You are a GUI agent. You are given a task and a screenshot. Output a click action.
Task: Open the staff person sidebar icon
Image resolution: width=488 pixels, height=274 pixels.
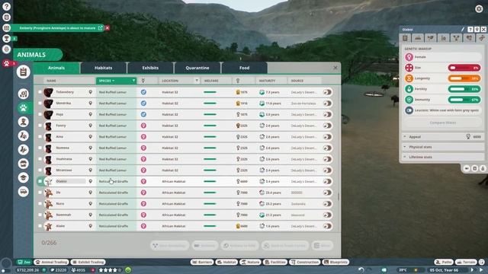24,122
